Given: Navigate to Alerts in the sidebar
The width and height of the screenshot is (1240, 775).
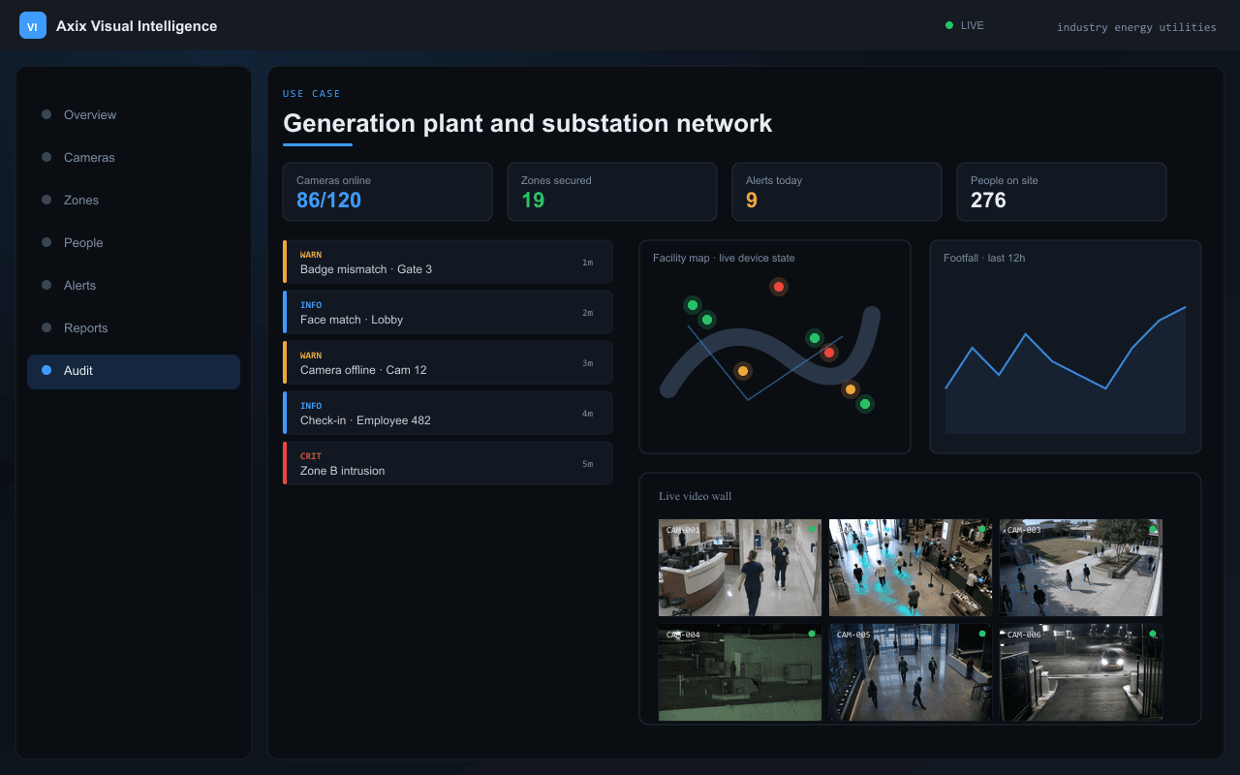Looking at the screenshot, I should click(x=134, y=285).
